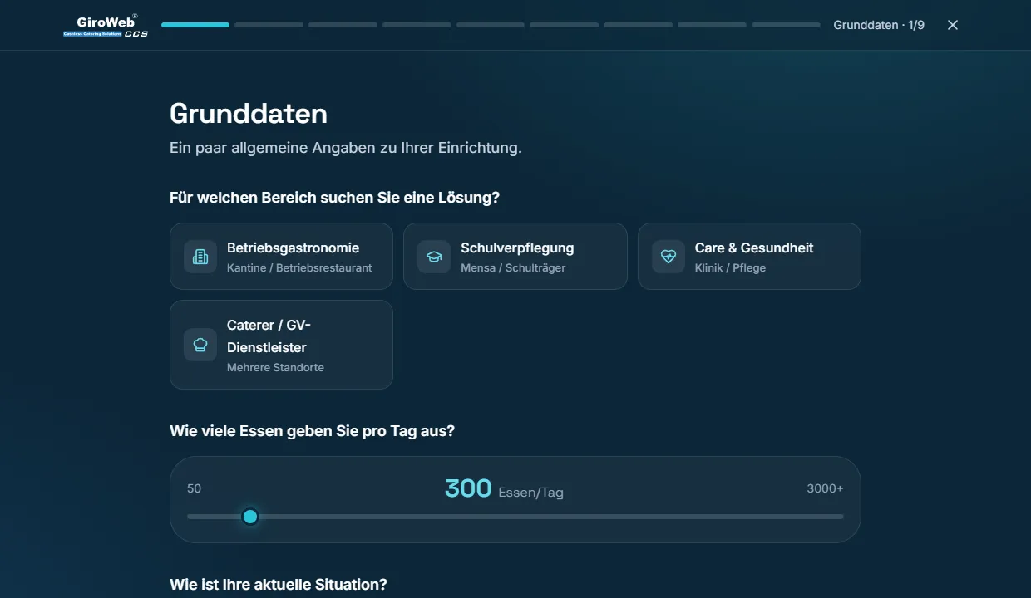Image resolution: width=1031 pixels, height=598 pixels.
Task: Click the building icon for Betriebsgastronomie
Action: [x=200, y=257]
